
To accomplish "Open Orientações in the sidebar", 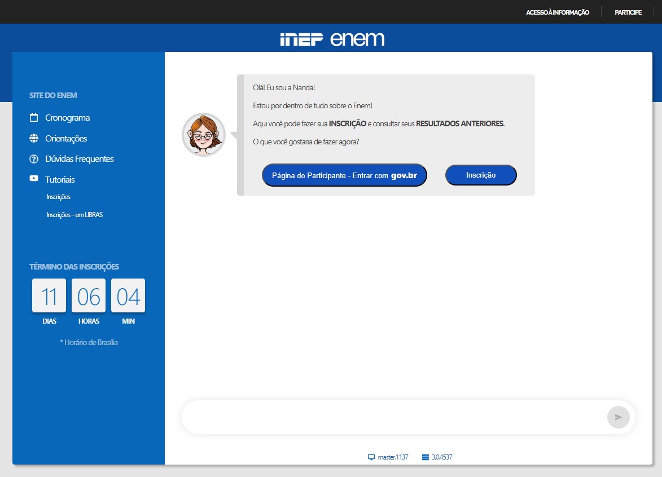I will (66, 139).
